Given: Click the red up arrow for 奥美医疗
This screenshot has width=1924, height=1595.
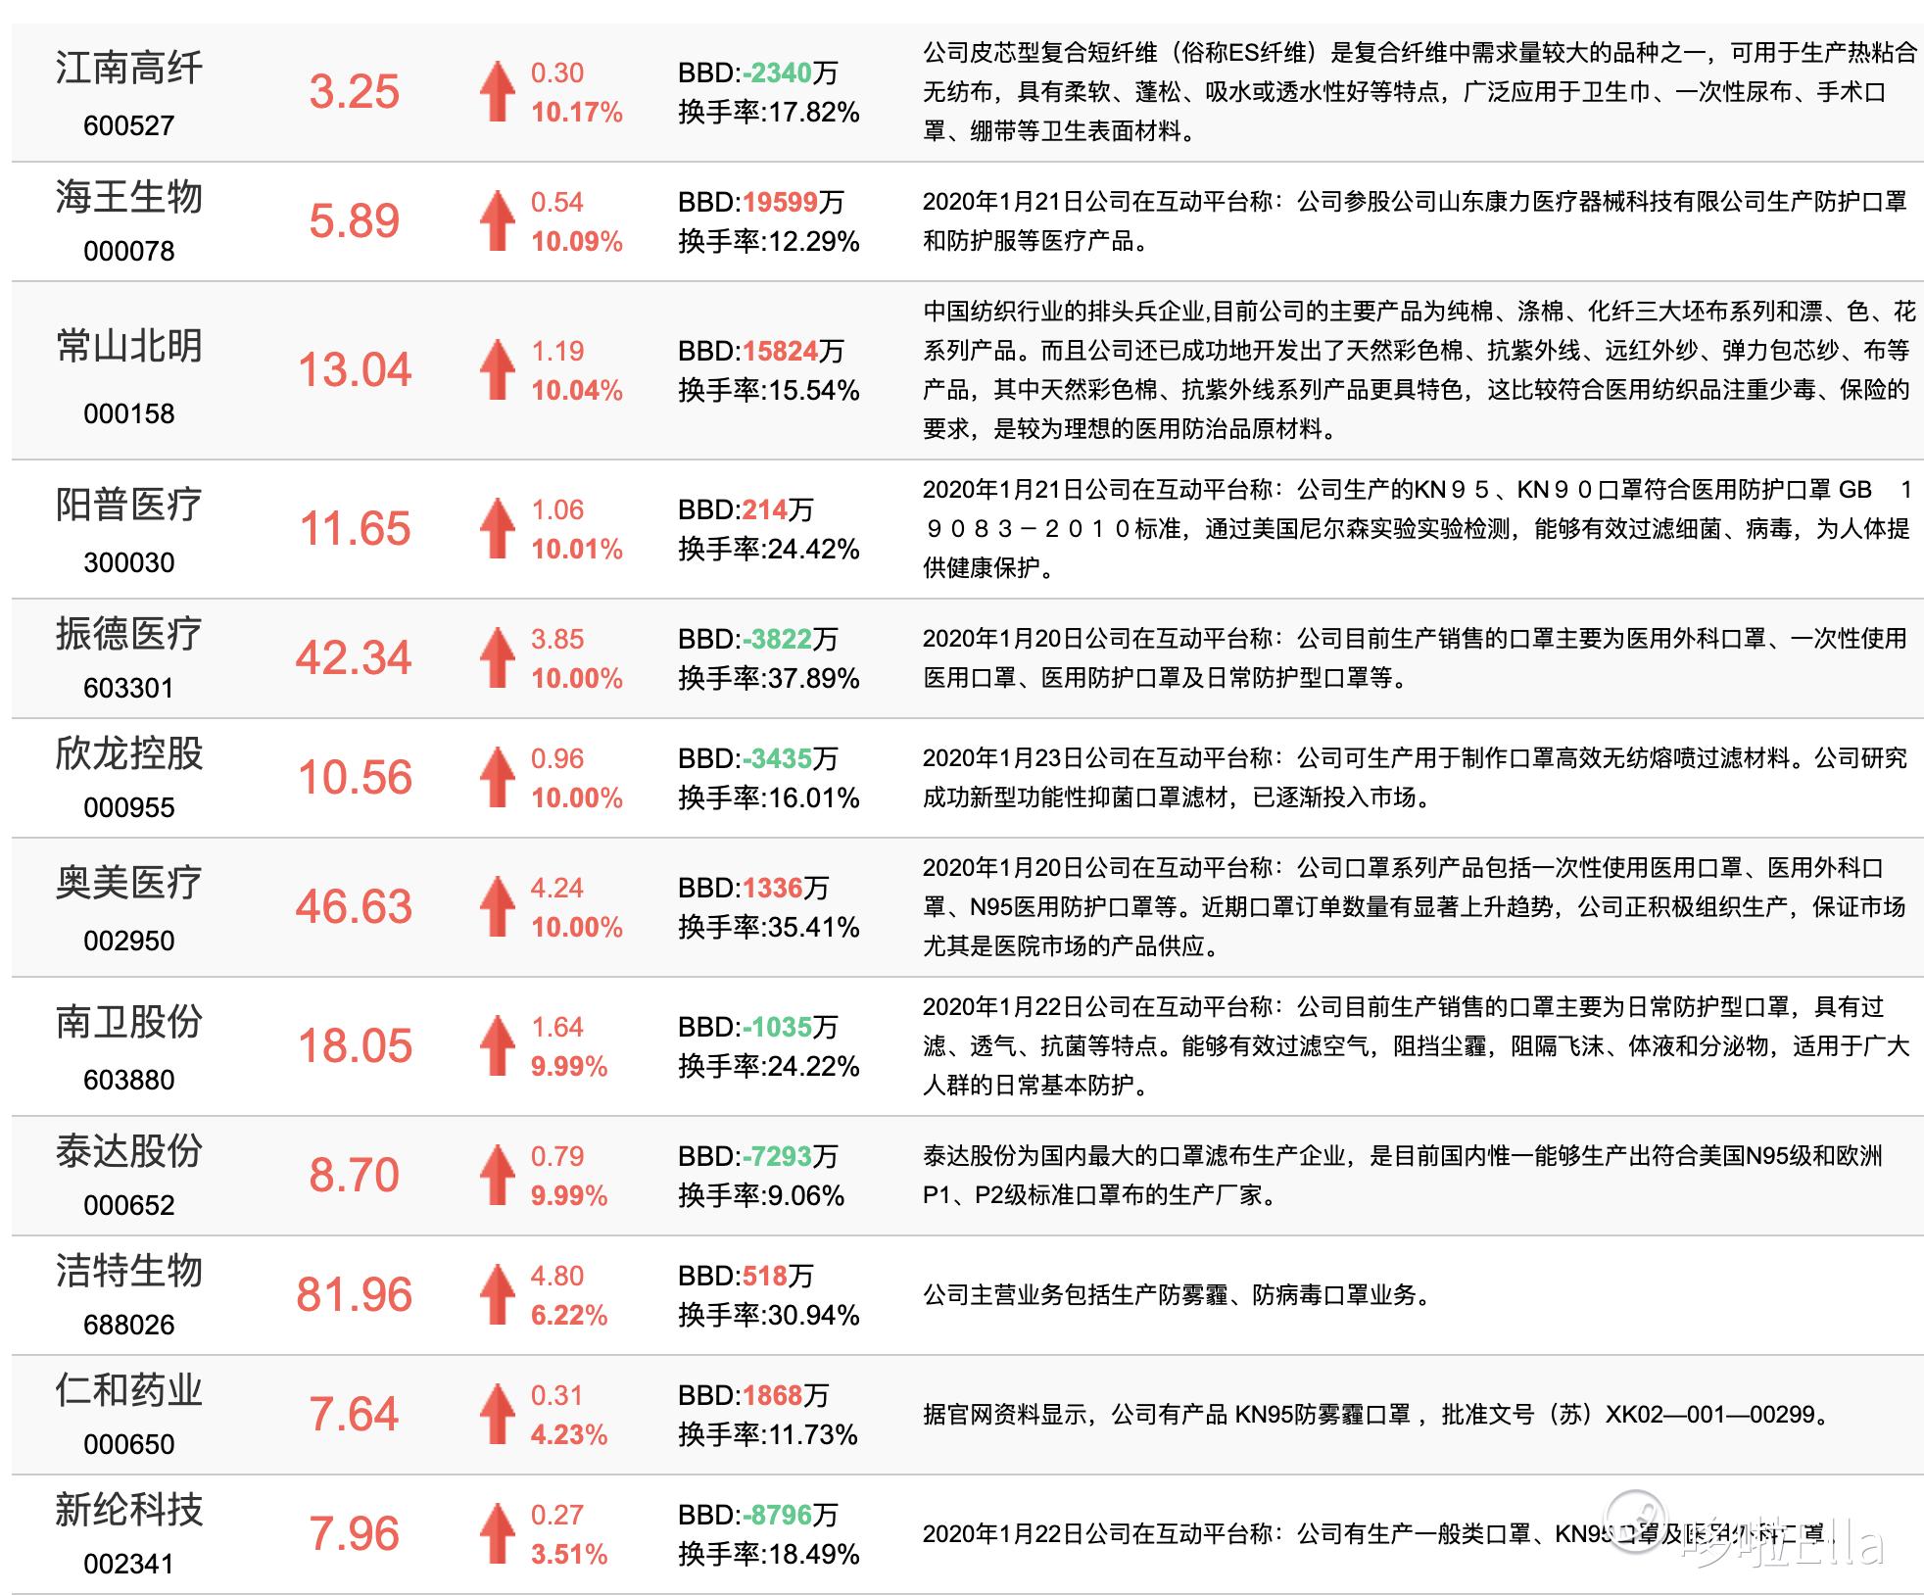Looking at the screenshot, I should point(497,906).
